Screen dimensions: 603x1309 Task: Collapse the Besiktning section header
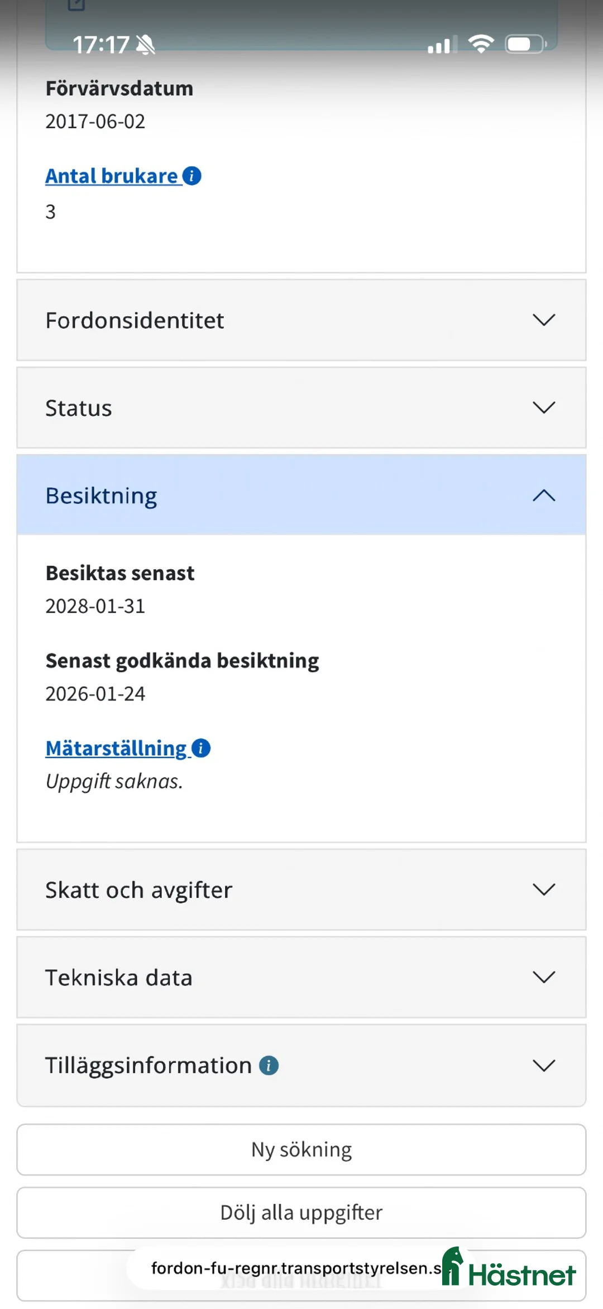point(301,495)
